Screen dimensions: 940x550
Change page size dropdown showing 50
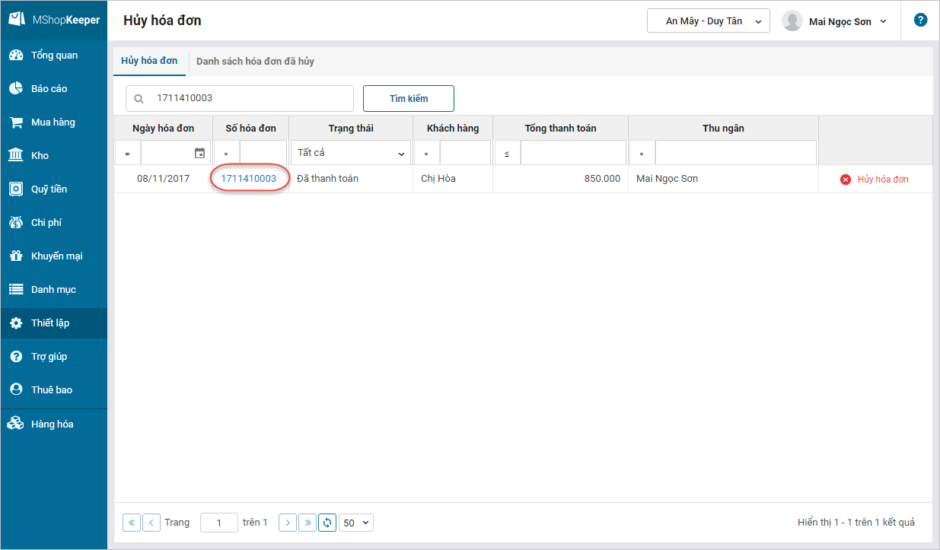(356, 523)
